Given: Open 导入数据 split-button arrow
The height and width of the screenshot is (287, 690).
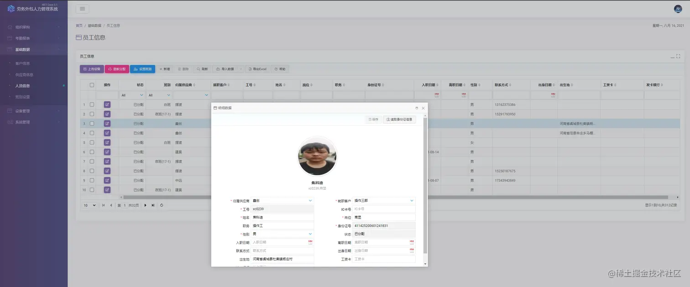Looking at the screenshot, I should click(241, 69).
